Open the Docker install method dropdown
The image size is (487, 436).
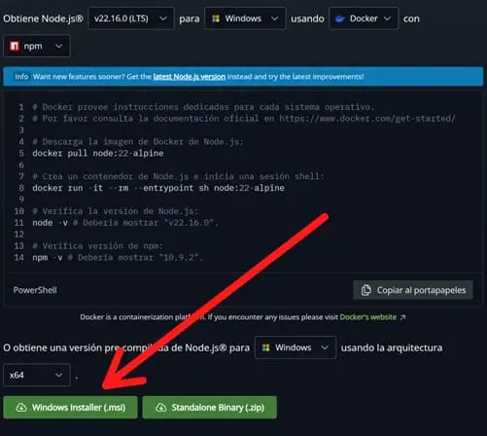pyautogui.click(x=364, y=18)
